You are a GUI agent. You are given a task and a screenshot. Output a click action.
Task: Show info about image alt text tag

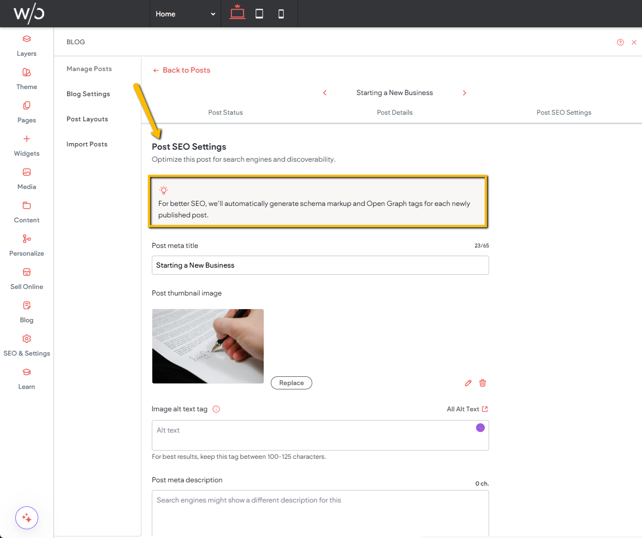click(x=216, y=409)
